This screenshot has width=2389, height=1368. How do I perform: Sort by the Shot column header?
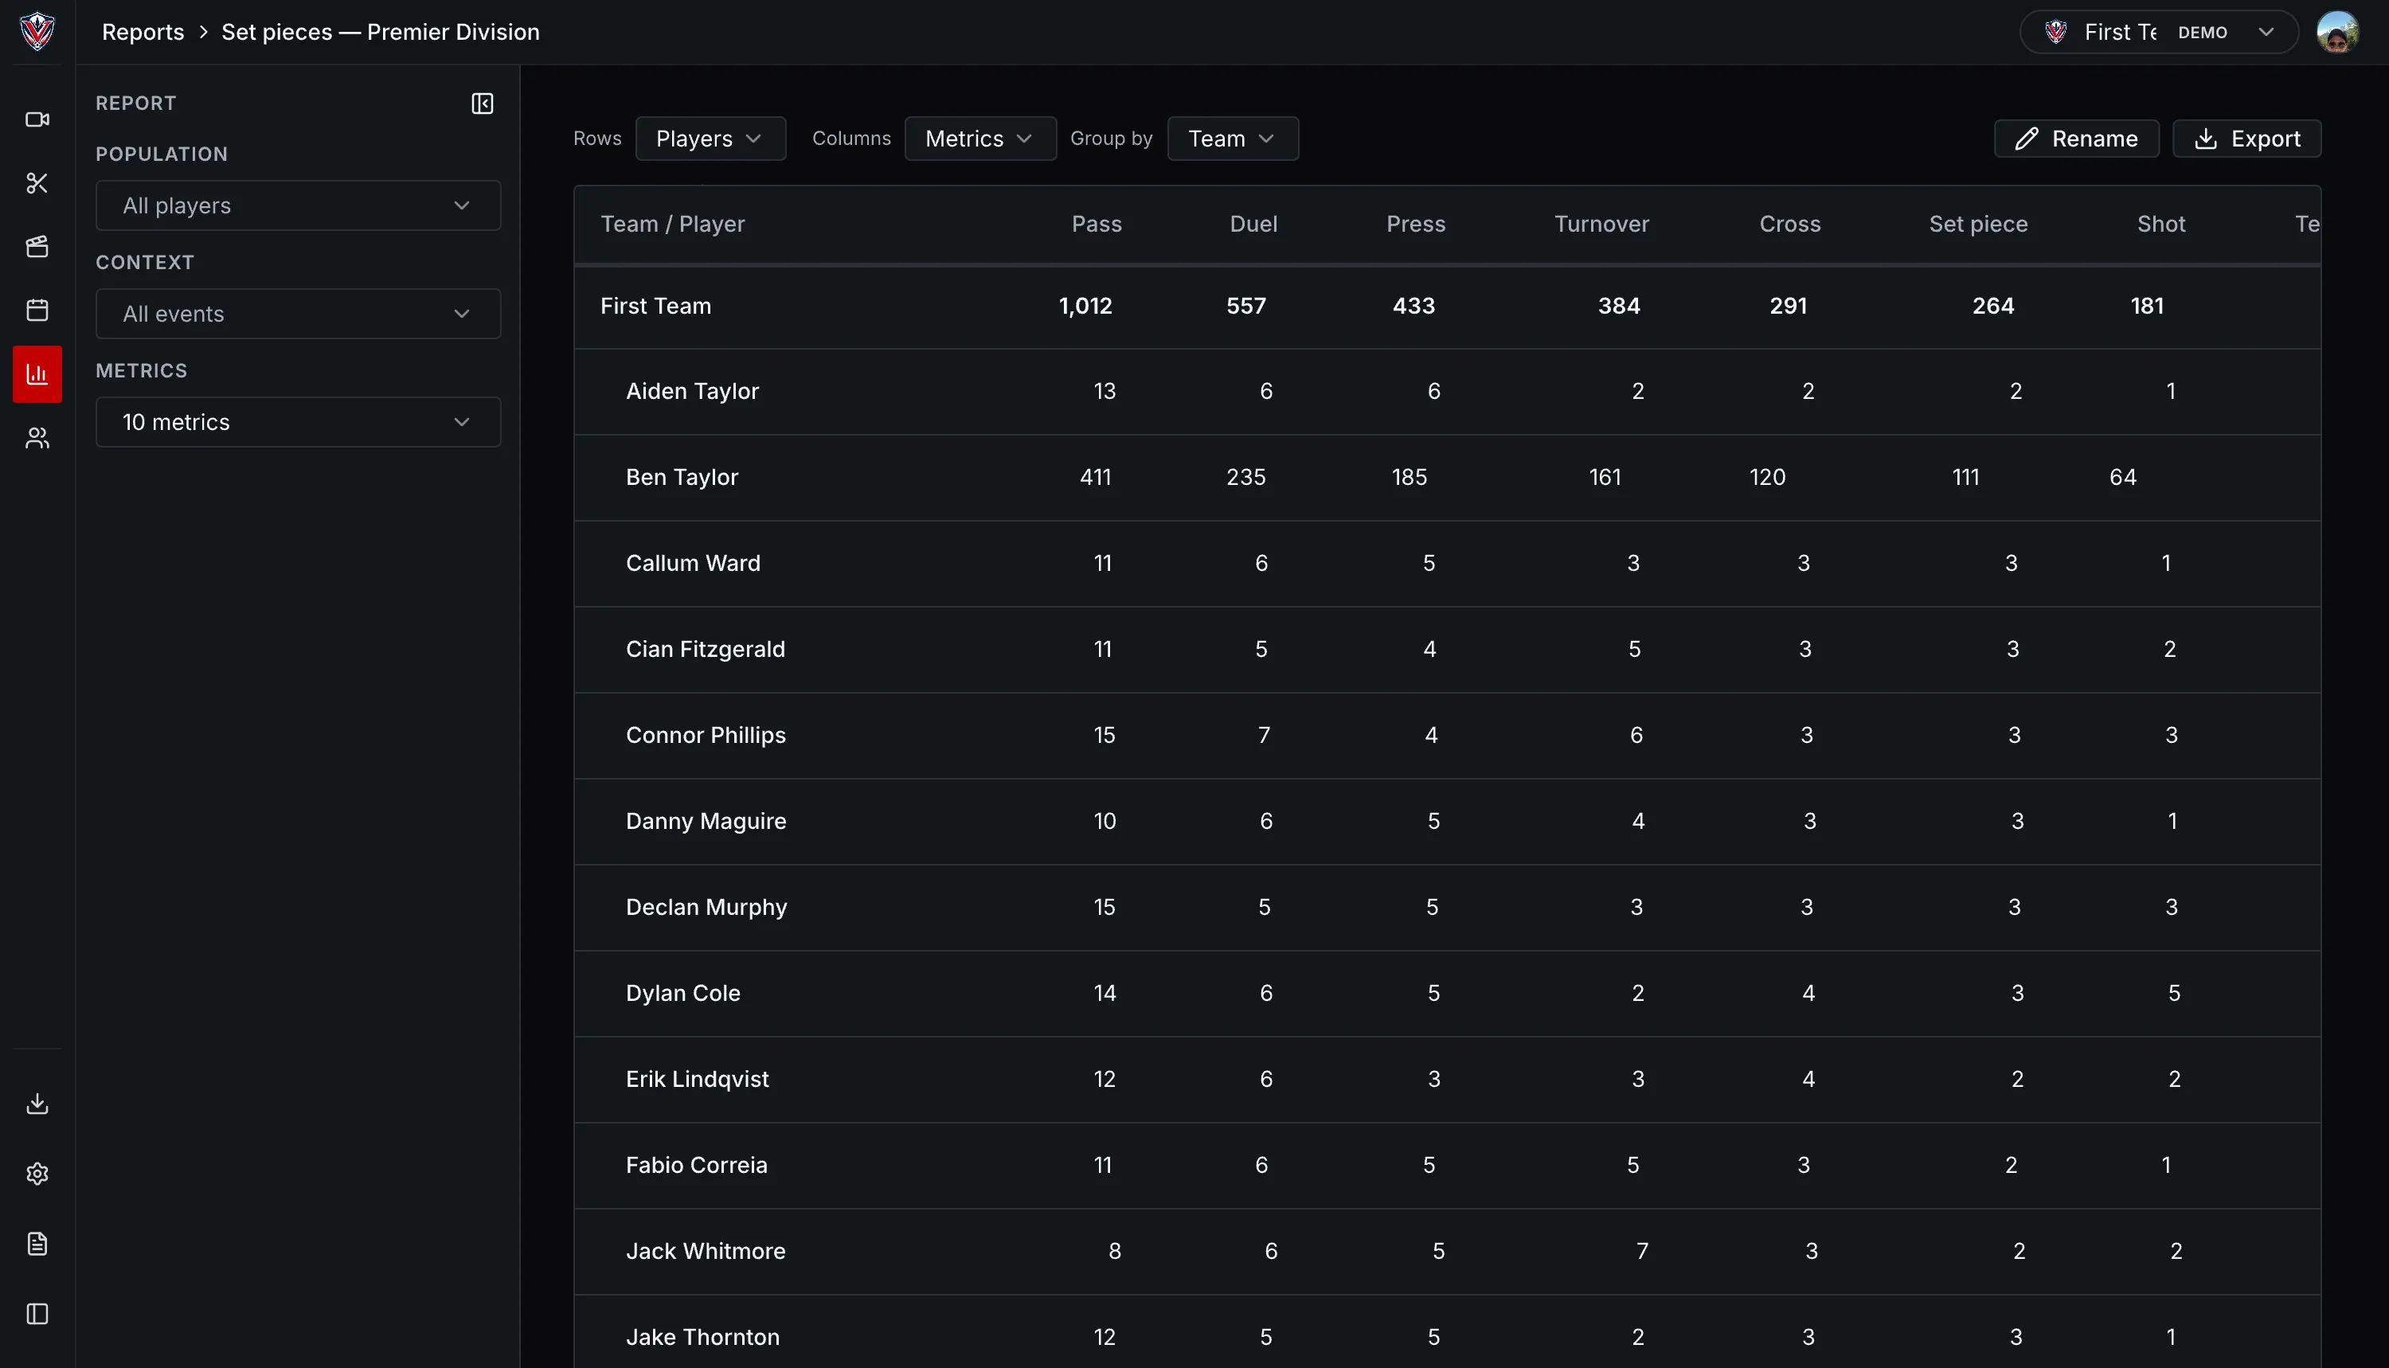click(x=2160, y=224)
